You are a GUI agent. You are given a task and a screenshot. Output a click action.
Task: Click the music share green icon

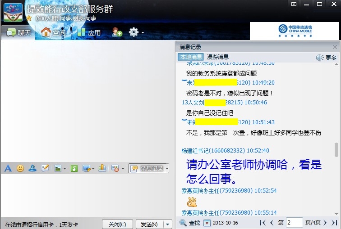(x=74, y=169)
